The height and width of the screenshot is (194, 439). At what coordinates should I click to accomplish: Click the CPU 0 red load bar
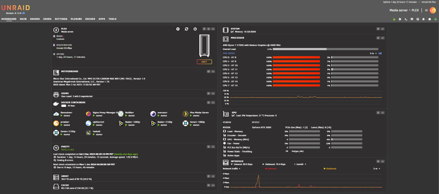coord(296,57)
